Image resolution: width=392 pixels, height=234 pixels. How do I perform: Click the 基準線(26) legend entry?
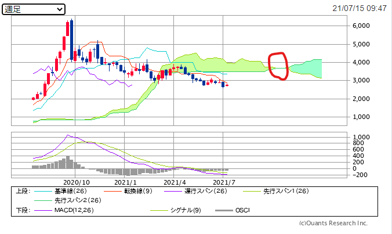click(71, 190)
